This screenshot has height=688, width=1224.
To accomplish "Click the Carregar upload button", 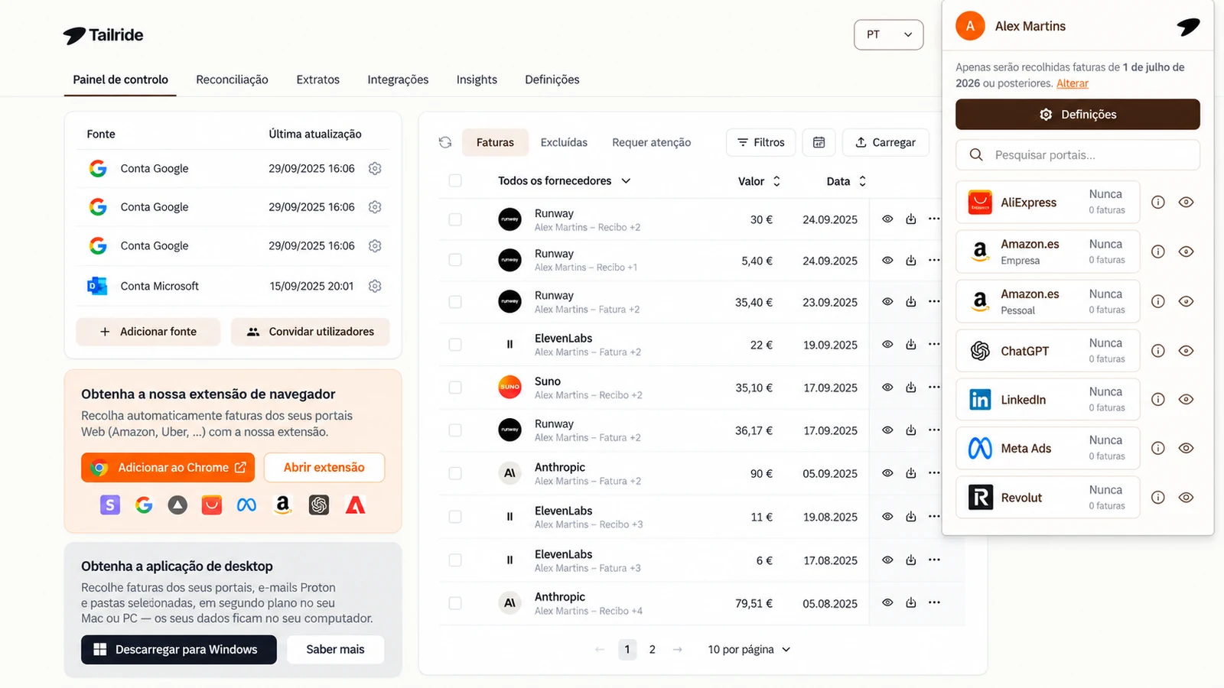I will tap(885, 142).
